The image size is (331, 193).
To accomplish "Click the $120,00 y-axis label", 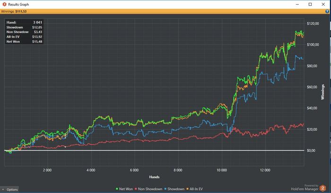I will point(313,24).
